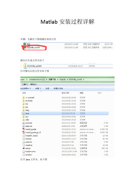Open the 工具(T) menu
135x191 pixels.
[x=25, y=84]
